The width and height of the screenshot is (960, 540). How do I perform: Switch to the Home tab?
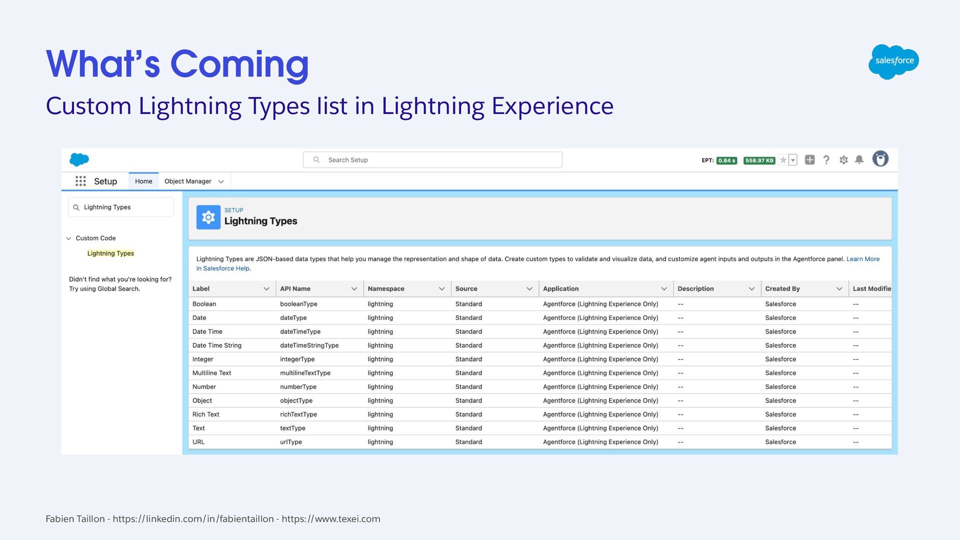[x=143, y=181]
